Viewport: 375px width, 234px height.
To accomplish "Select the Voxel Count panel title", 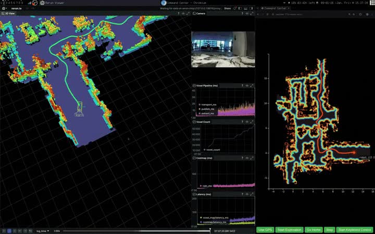I will (x=202, y=122).
